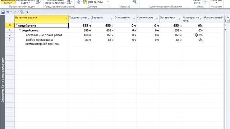This screenshot has width=230, height=129.
Task: Open the Базовые column filter arrow
Action: click(x=111, y=19)
